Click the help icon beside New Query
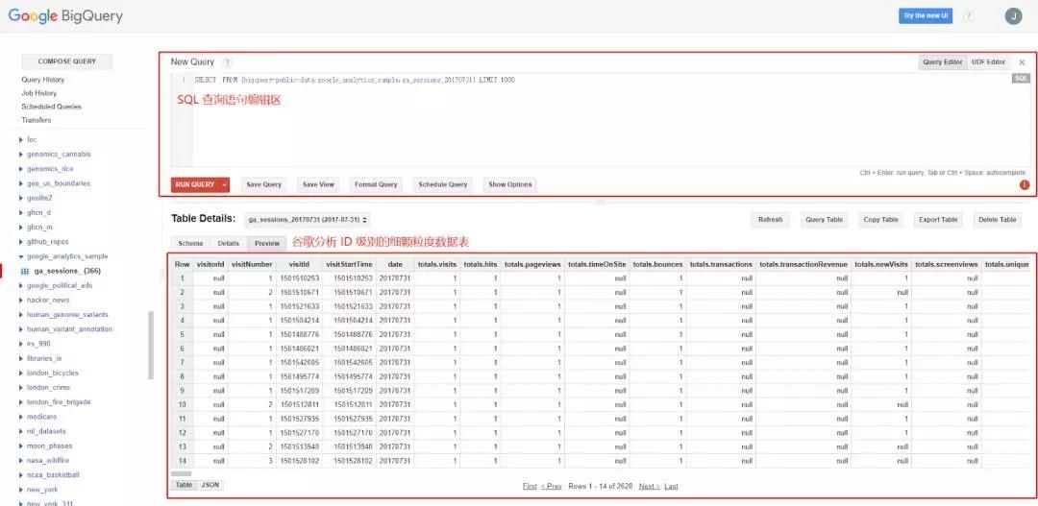The image size is (1038, 506). click(x=227, y=62)
